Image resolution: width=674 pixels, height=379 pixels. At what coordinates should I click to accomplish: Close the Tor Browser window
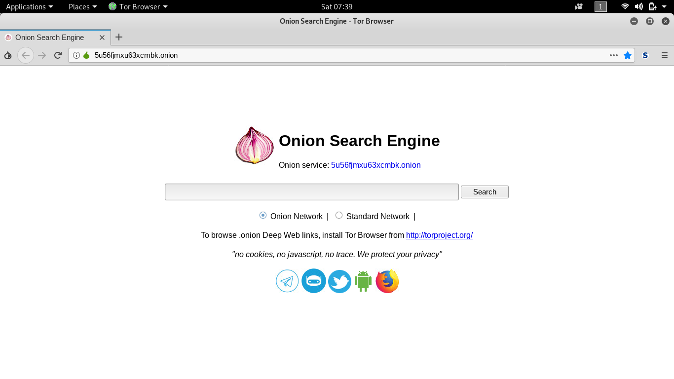[666, 21]
